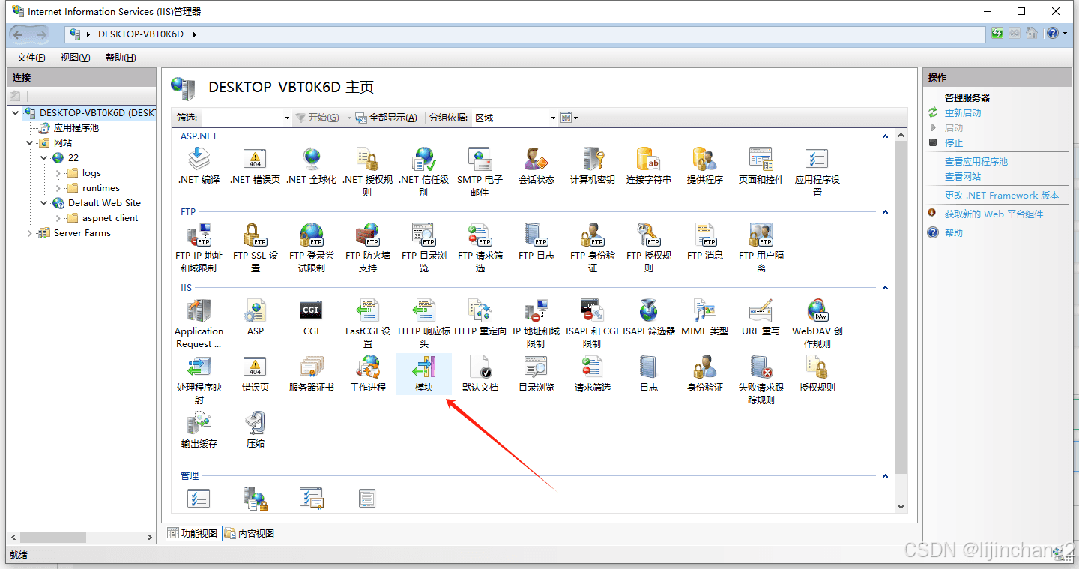Open 查看应用程序池 link
Image resolution: width=1079 pixels, height=569 pixels.
point(976,162)
